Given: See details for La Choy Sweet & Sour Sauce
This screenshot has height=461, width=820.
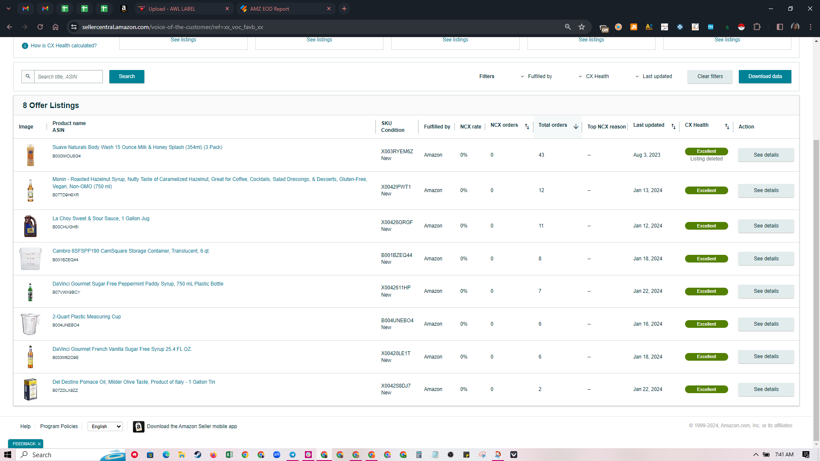Looking at the screenshot, I should click(766, 226).
